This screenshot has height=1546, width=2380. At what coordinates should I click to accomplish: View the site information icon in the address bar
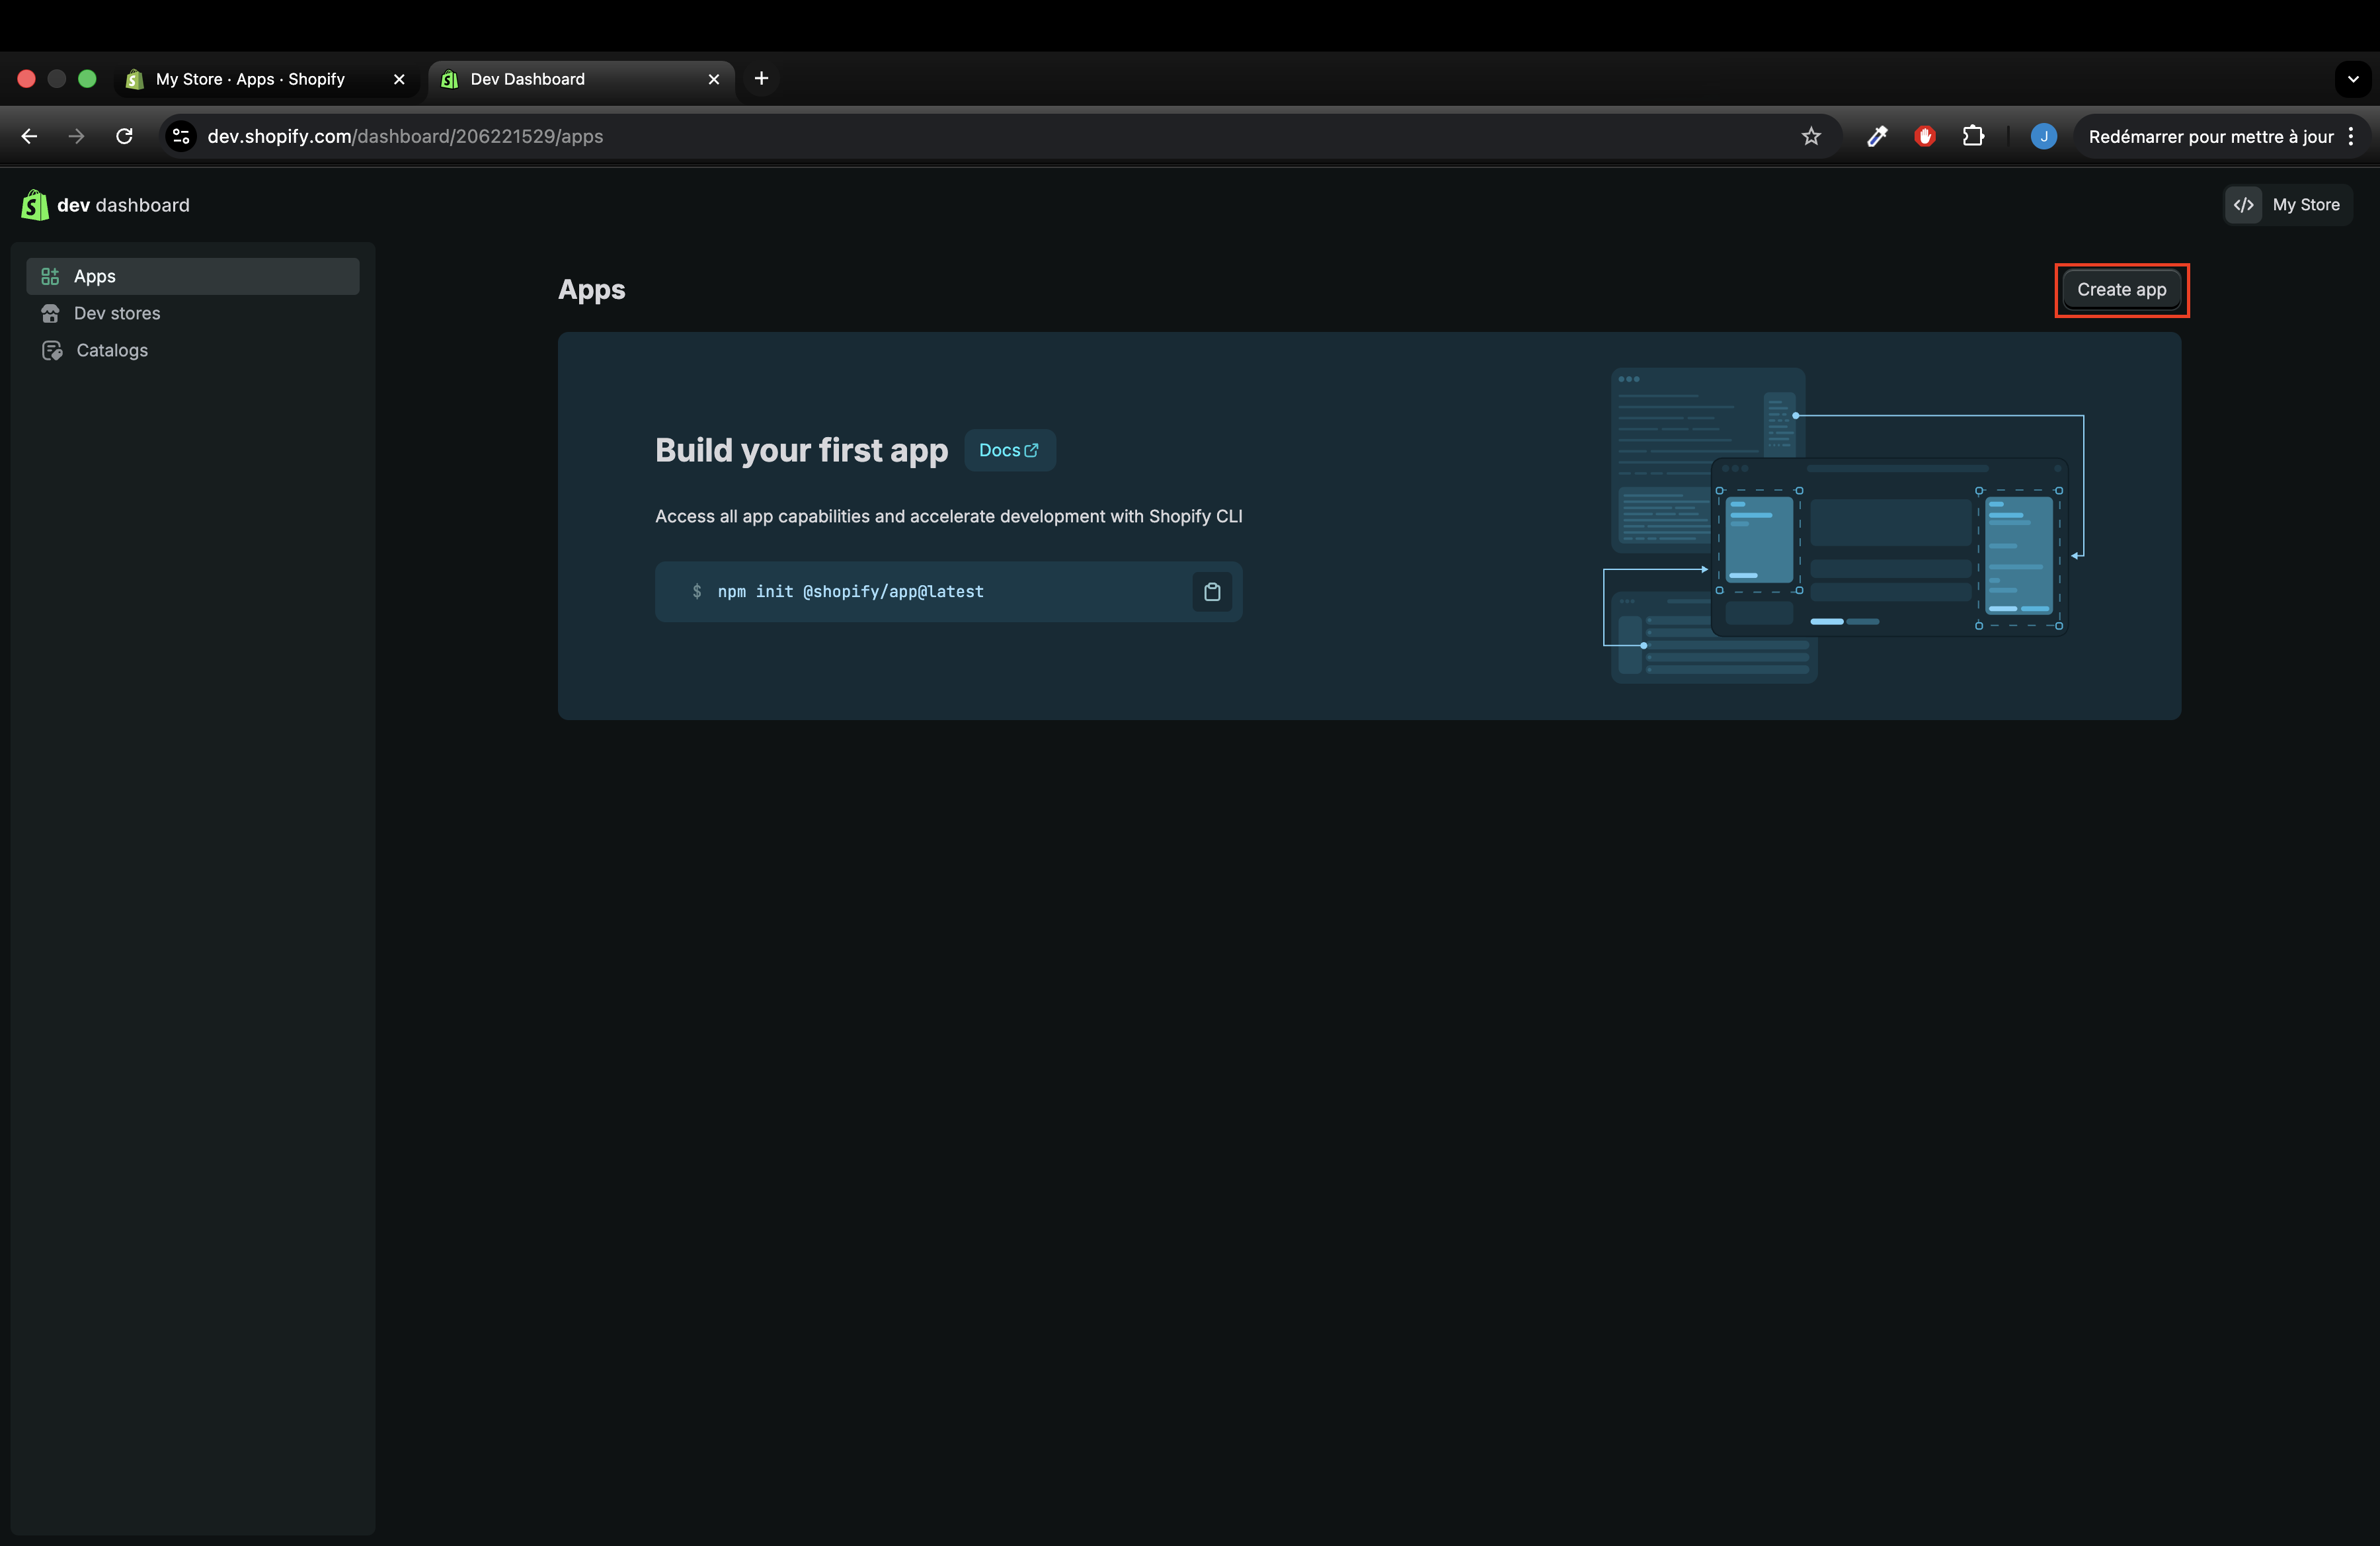point(181,136)
